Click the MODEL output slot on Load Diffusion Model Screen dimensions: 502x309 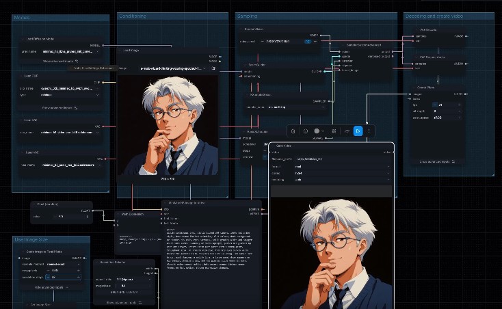coord(103,45)
